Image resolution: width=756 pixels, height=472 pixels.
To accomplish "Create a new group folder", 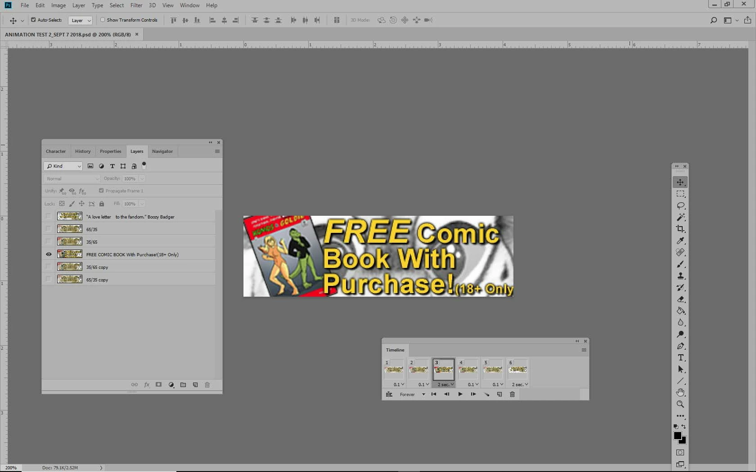I will [183, 385].
